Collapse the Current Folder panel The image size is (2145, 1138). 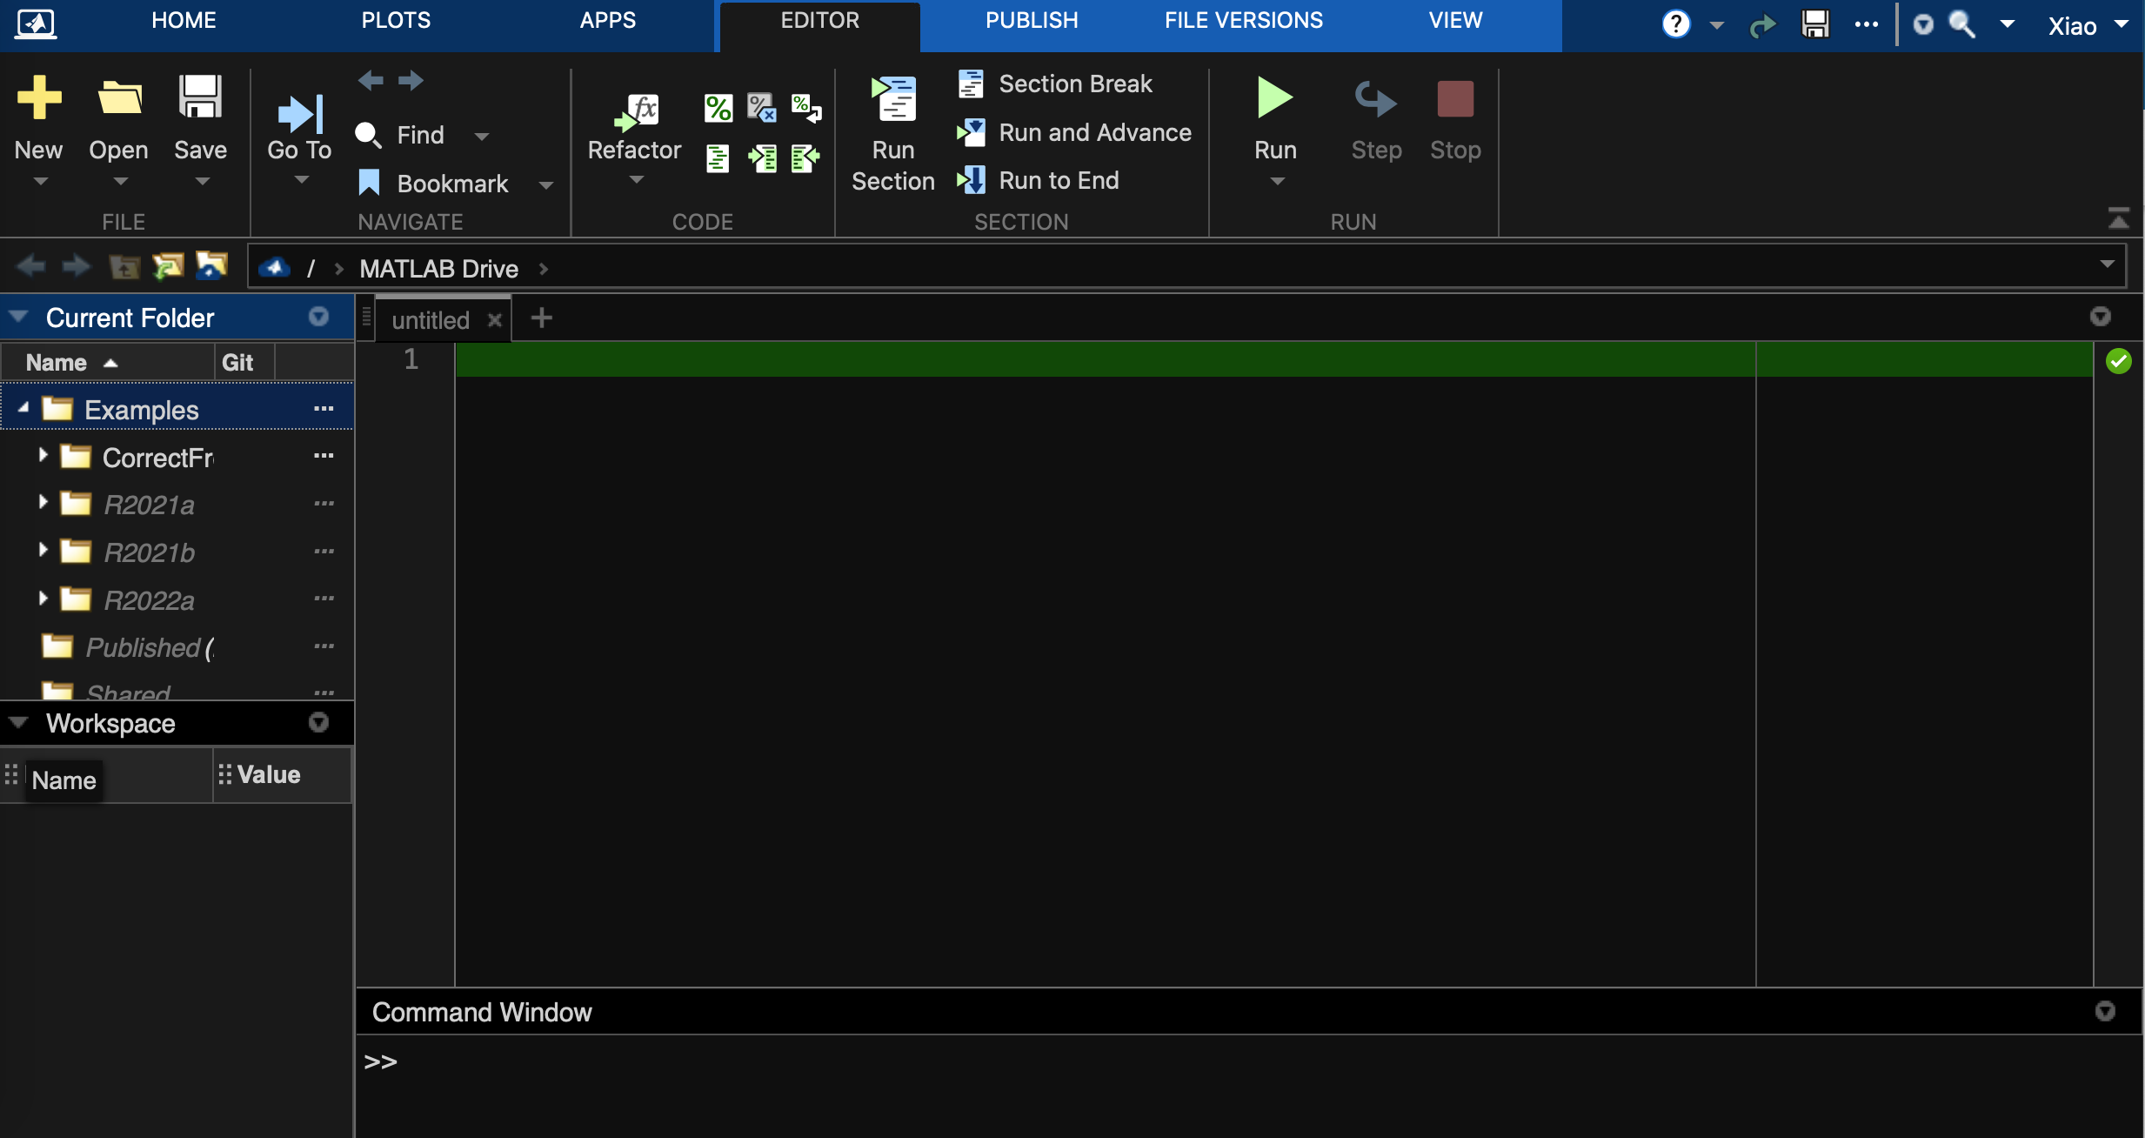click(18, 316)
